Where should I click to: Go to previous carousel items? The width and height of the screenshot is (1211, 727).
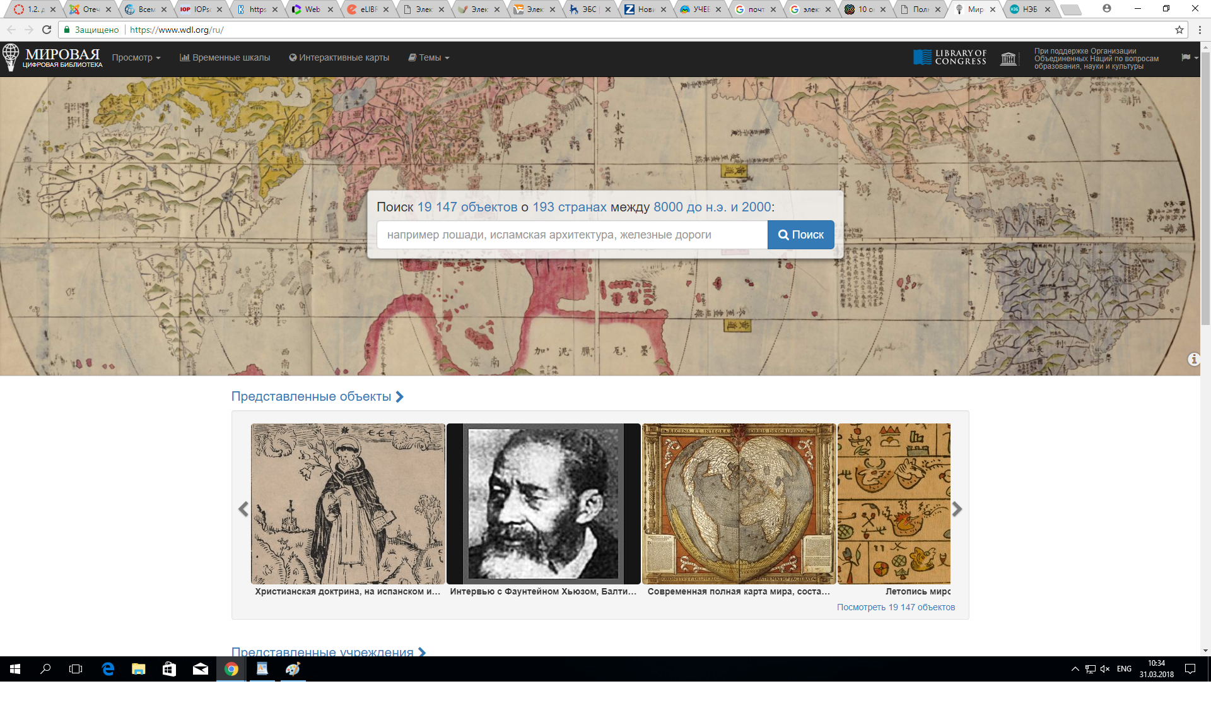click(x=243, y=509)
